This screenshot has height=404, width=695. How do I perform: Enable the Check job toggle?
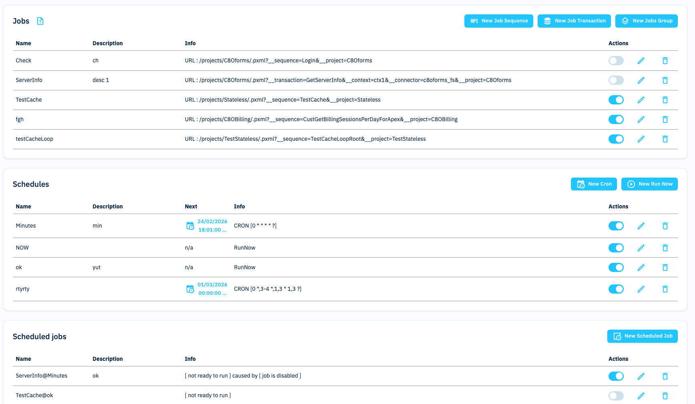point(616,61)
